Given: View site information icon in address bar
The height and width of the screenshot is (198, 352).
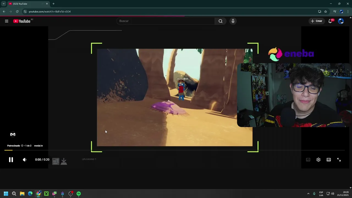Looking at the screenshot, I should coord(25,12).
